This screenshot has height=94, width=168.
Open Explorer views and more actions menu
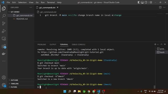click(x=31, y=7)
